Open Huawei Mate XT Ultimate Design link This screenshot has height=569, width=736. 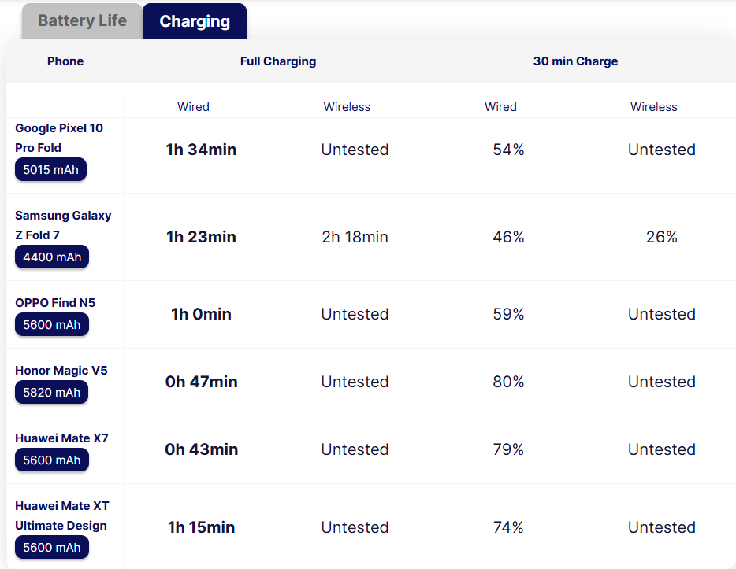click(61, 515)
